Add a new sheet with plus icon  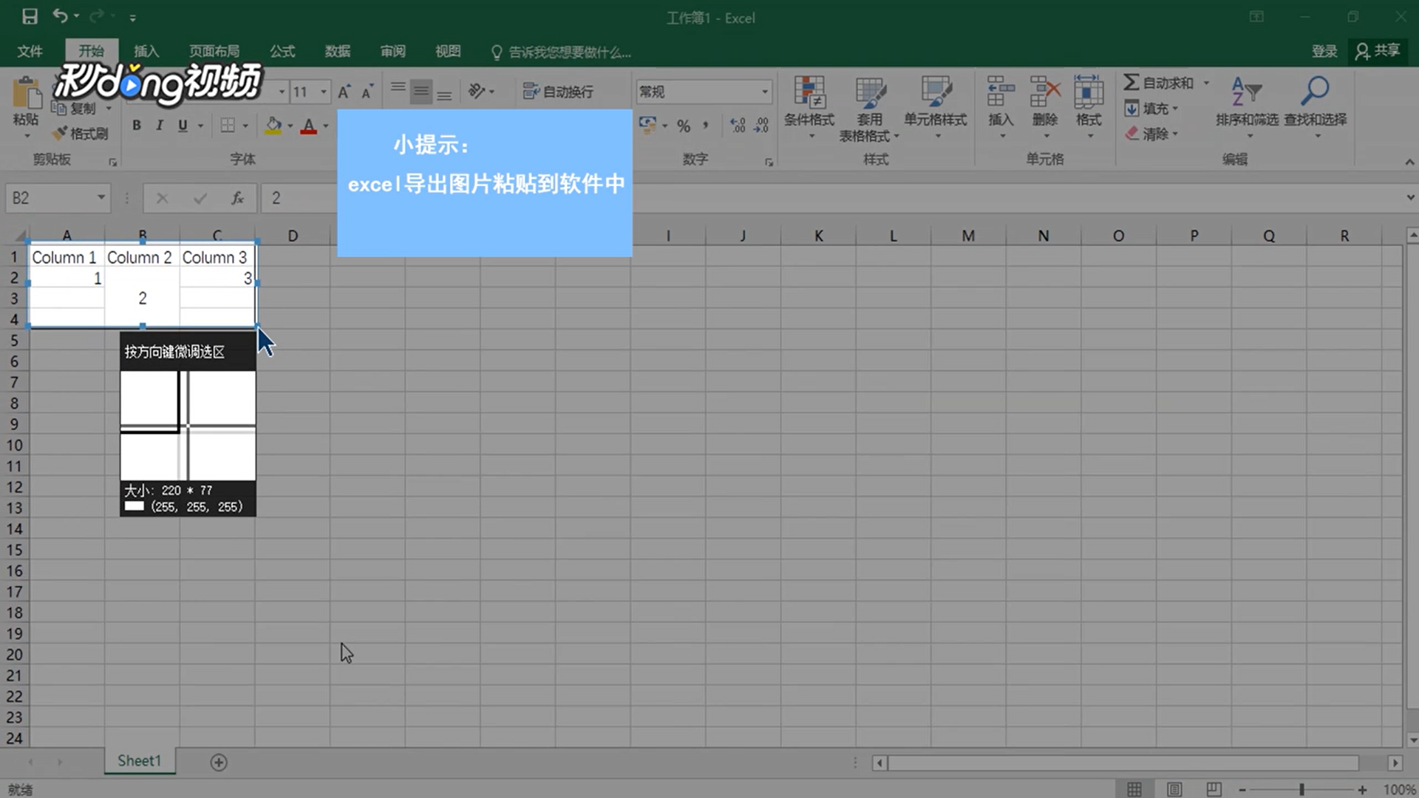(x=218, y=763)
